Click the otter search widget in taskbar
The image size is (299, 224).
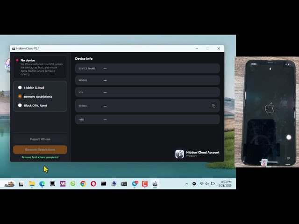click(9, 184)
